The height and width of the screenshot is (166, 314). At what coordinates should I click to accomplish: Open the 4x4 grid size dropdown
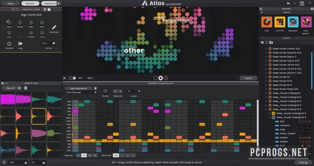(18, 162)
